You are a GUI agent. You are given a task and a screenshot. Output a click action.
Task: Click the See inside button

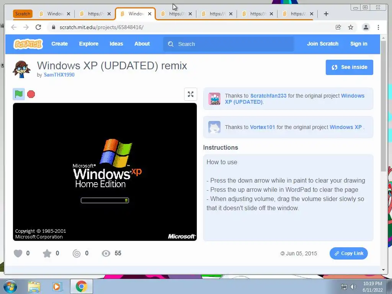[x=349, y=67]
